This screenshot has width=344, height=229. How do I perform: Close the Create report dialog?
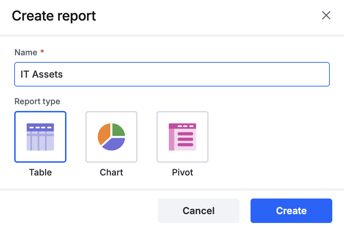pos(326,15)
